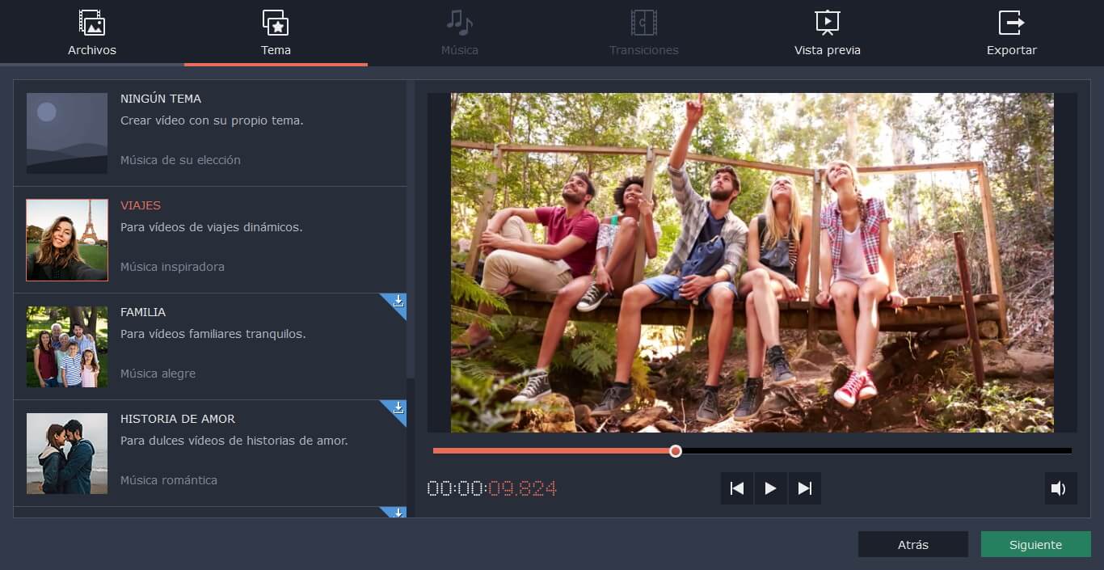Click 'Música de su elección' text

(180, 160)
